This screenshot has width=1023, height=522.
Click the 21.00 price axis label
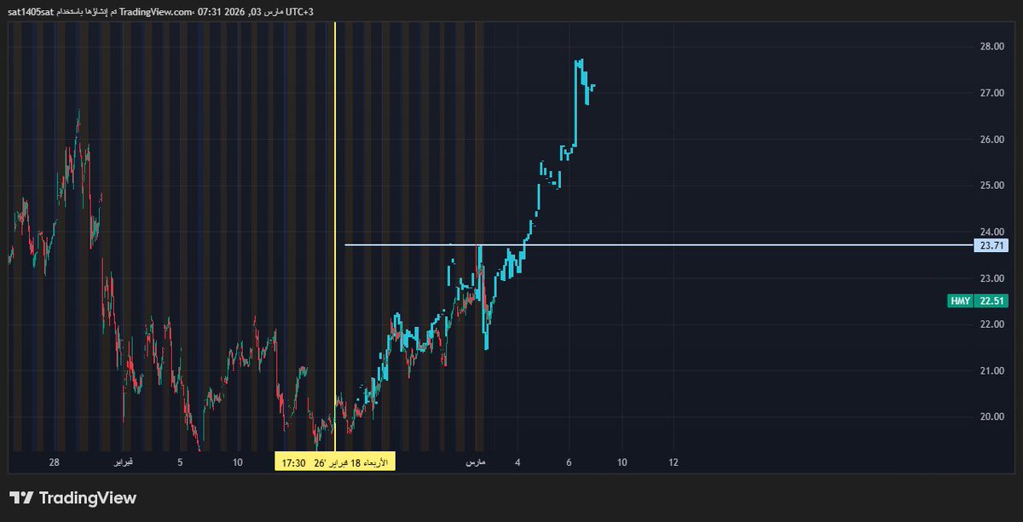pos(991,371)
